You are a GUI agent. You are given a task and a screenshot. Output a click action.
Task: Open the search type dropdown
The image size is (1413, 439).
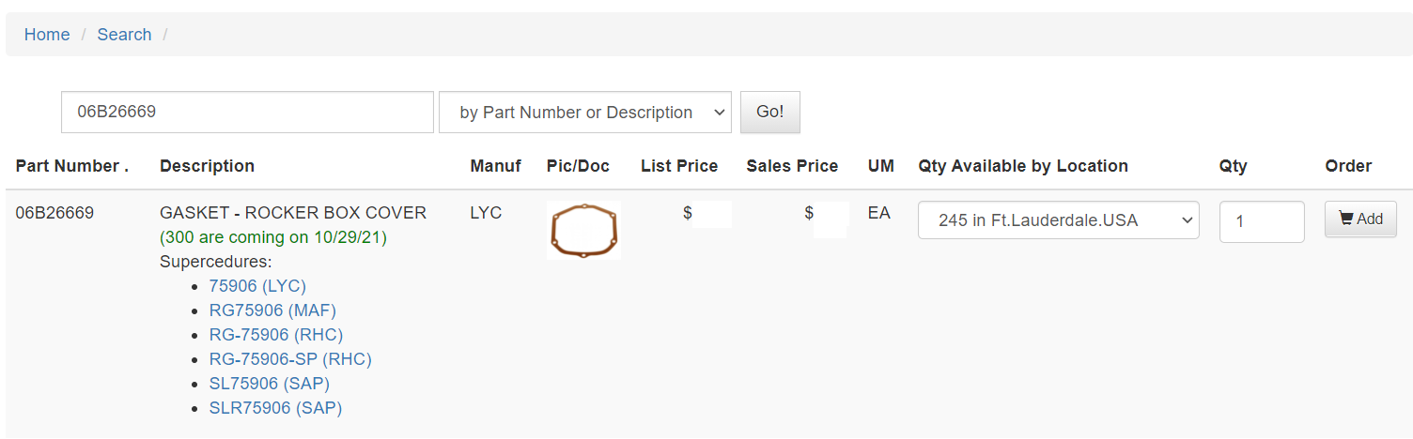click(584, 113)
